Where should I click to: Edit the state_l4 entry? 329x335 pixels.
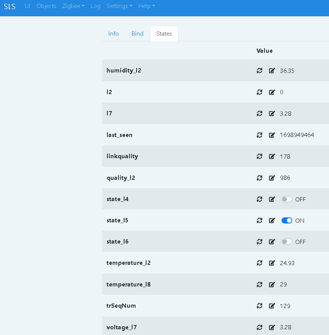tap(272, 199)
